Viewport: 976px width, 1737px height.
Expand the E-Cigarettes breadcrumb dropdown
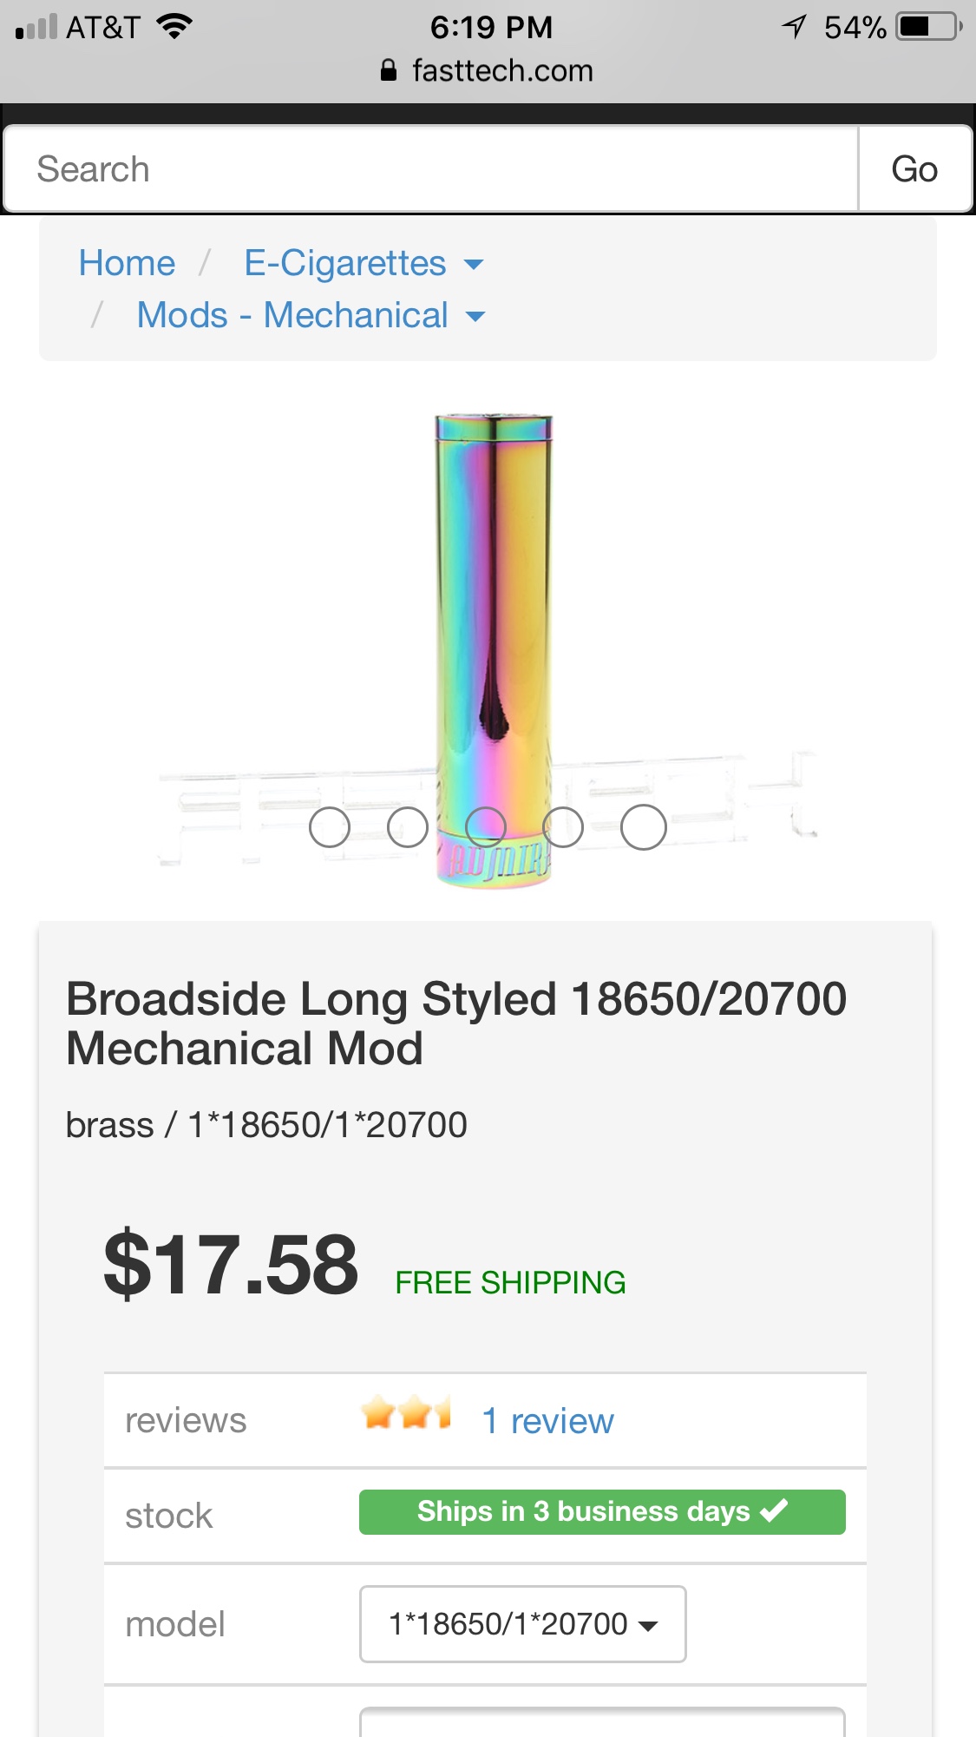[x=474, y=264]
